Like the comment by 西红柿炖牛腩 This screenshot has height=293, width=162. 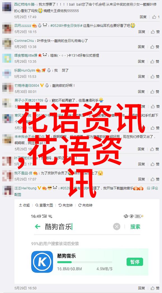(x=156, y=17)
